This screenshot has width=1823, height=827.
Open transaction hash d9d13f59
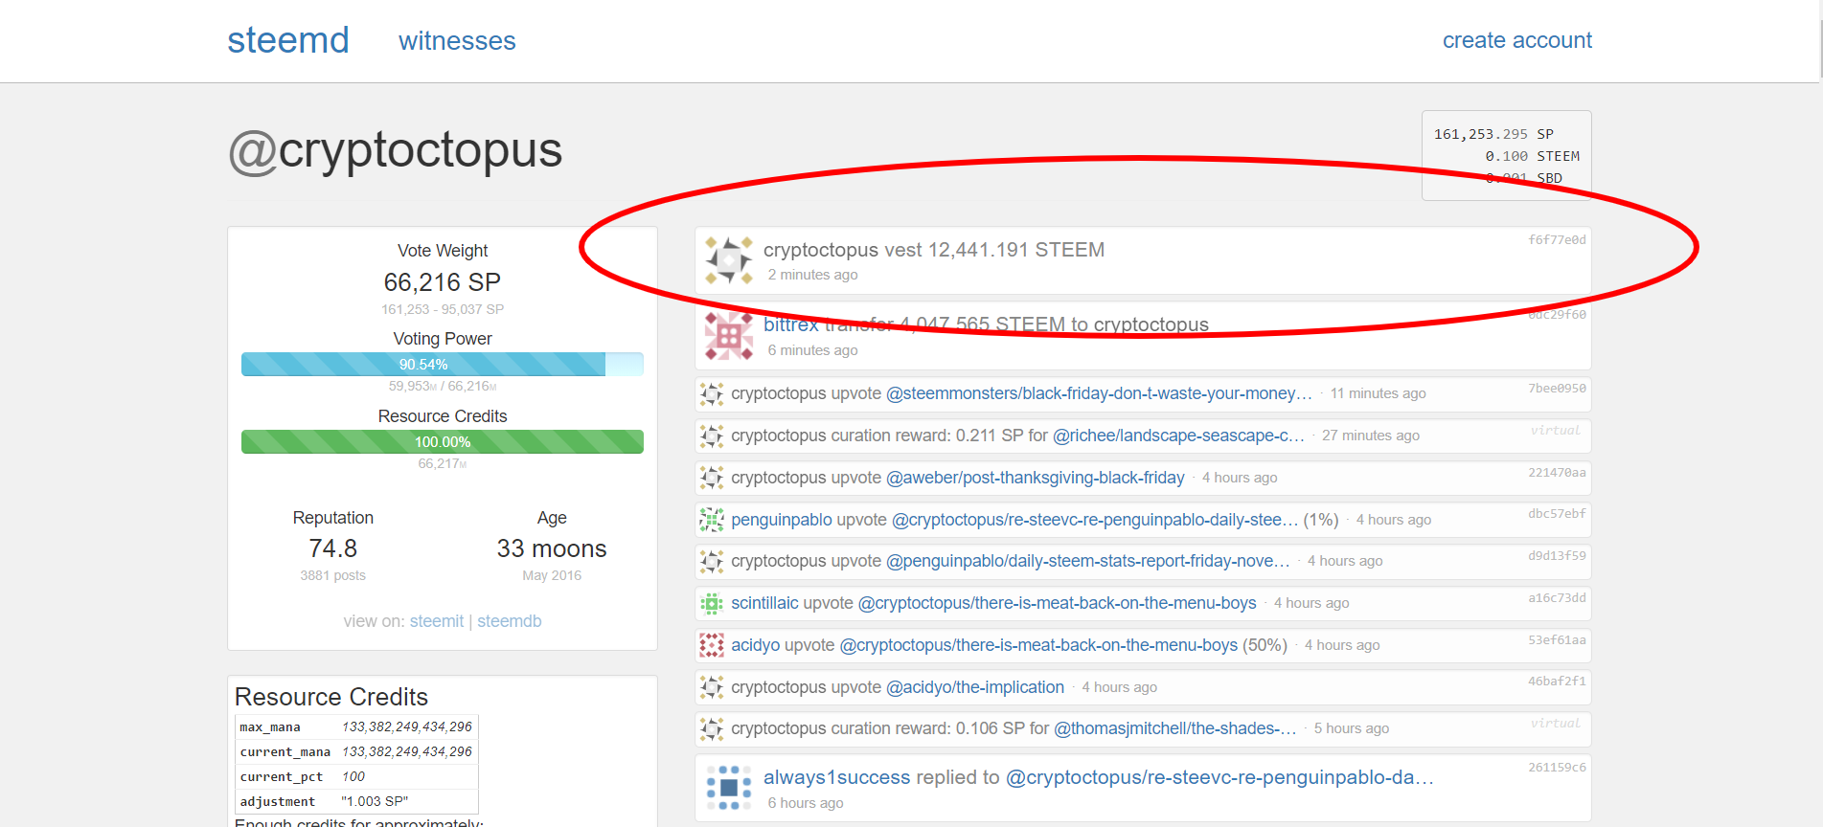click(1557, 556)
